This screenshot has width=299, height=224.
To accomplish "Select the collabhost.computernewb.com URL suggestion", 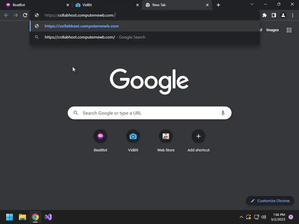I will [145, 26].
